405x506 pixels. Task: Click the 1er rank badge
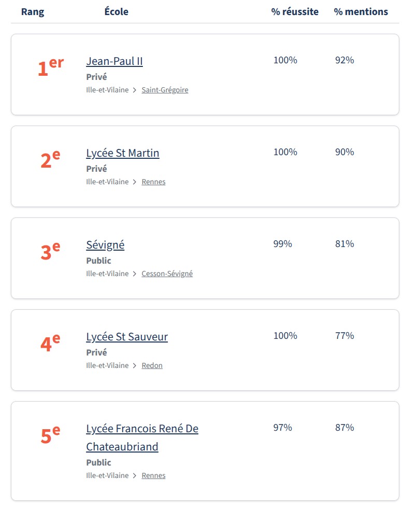tap(50, 69)
